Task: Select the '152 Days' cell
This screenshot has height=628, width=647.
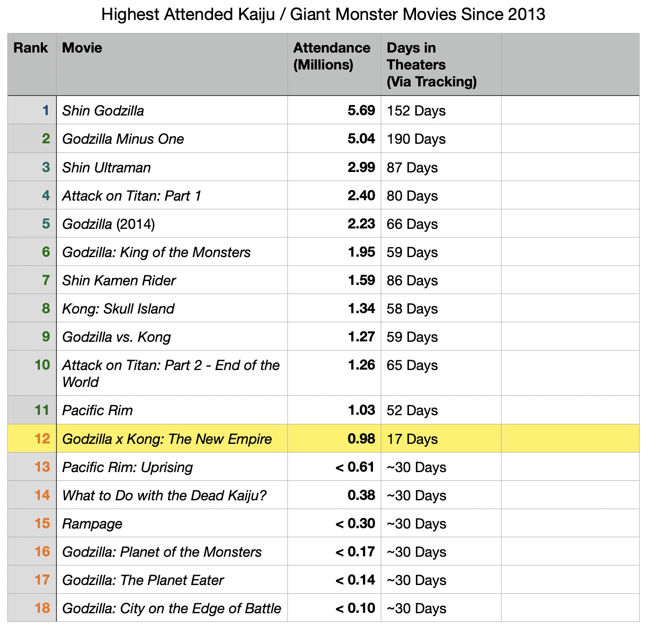Action: pos(441,110)
